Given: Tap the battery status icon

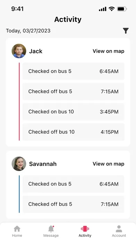Looking at the screenshot, I should (x=122, y=9).
